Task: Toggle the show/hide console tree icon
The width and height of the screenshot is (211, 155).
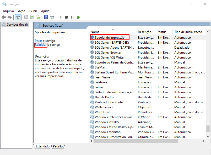Action: (18, 17)
